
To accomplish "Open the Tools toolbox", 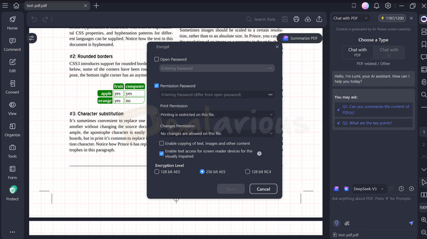I will tap(12, 151).
